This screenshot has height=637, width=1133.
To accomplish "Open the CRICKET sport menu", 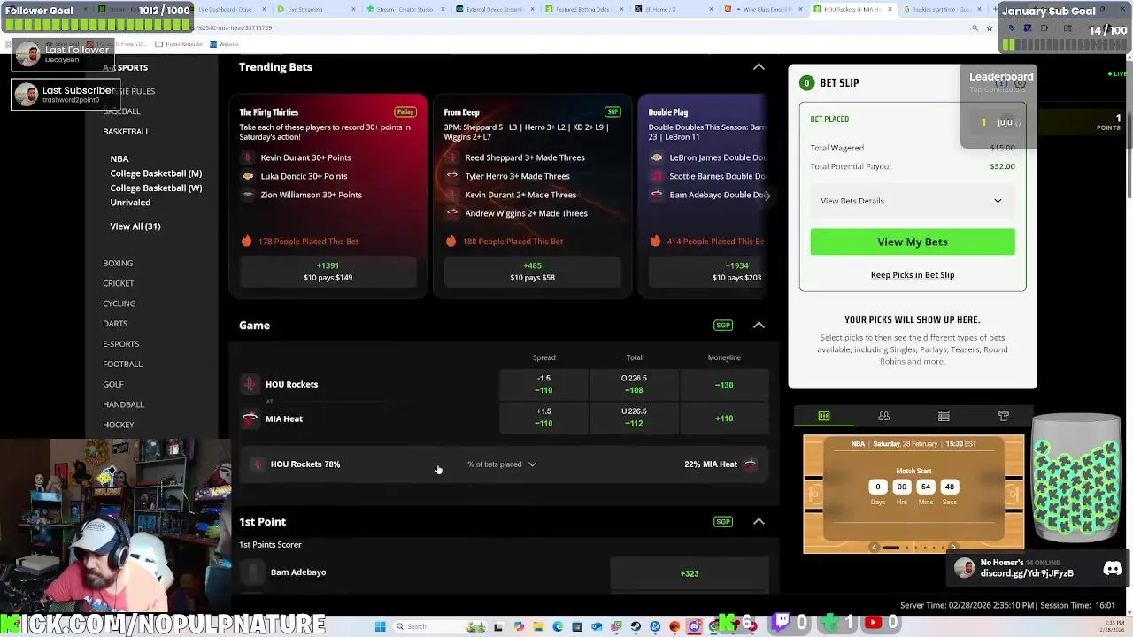I will [119, 283].
